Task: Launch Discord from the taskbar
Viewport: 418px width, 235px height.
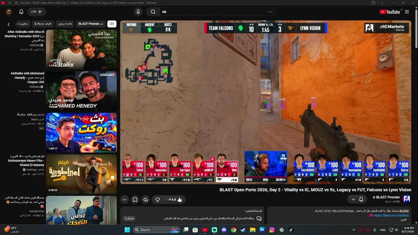Action: [x=224, y=230]
